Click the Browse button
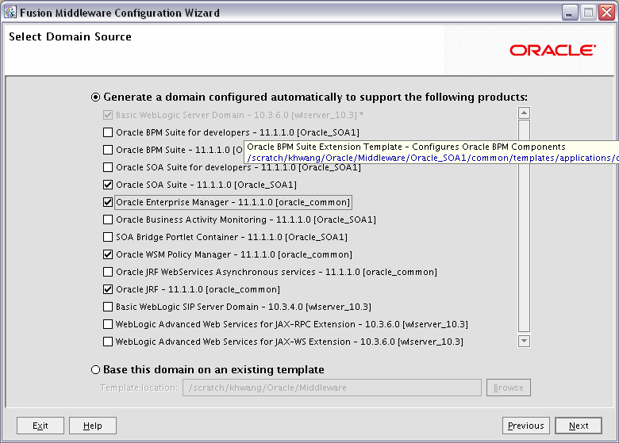The height and width of the screenshot is (443, 619). (509, 388)
